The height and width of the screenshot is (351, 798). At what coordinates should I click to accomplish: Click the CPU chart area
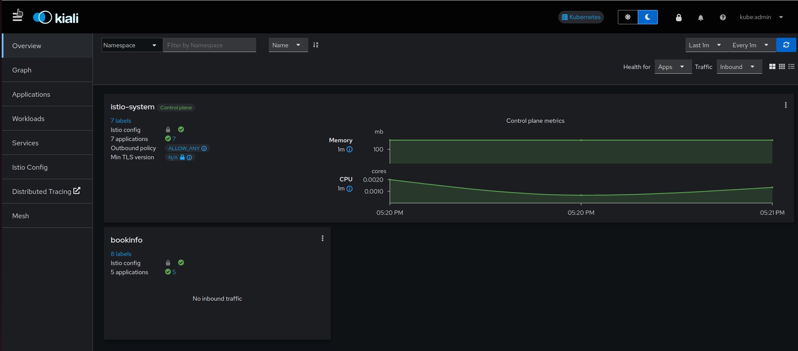581,191
